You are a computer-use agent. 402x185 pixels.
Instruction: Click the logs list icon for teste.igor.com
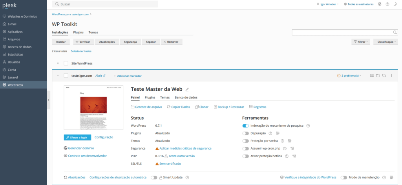pos(372,75)
